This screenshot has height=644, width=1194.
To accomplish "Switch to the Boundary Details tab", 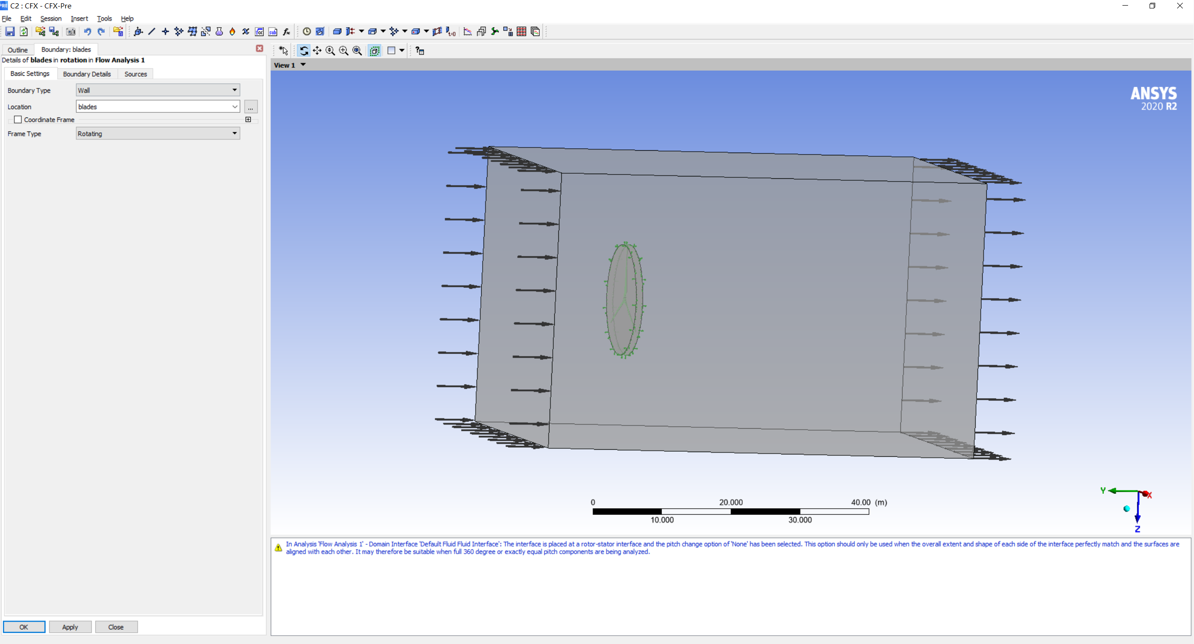I will pos(87,74).
